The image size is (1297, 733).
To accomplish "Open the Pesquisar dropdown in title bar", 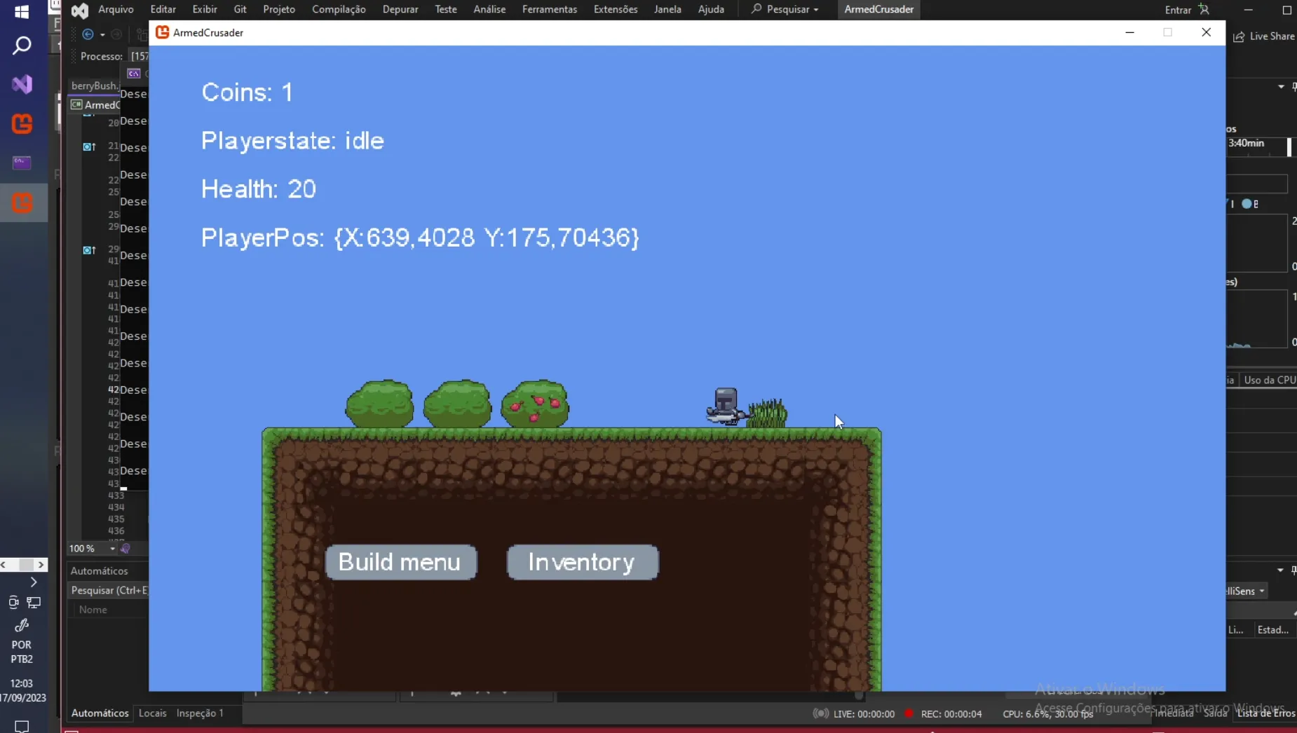I will click(x=785, y=9).
